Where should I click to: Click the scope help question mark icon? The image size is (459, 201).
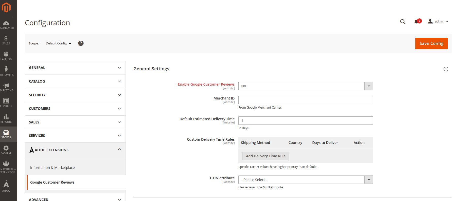(81, 43)
